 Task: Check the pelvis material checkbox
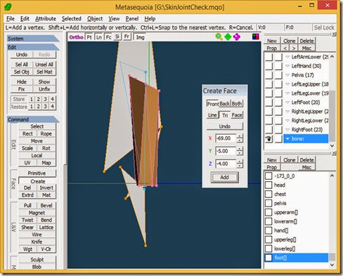[x=268, y=203]
